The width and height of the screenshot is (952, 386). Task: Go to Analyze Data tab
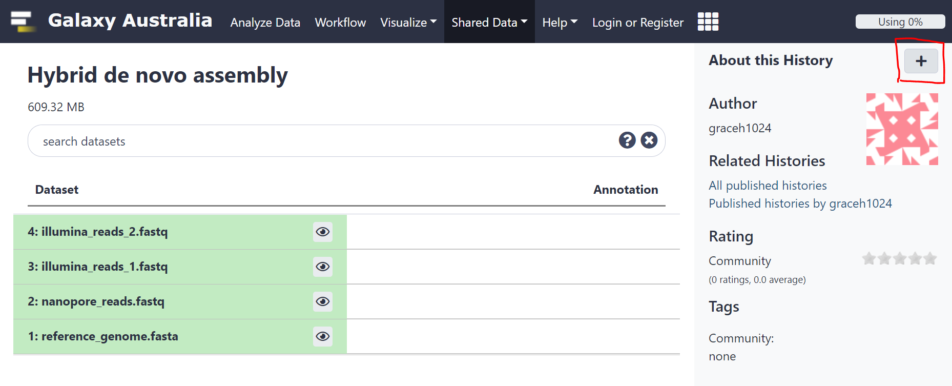coord(265,23)
